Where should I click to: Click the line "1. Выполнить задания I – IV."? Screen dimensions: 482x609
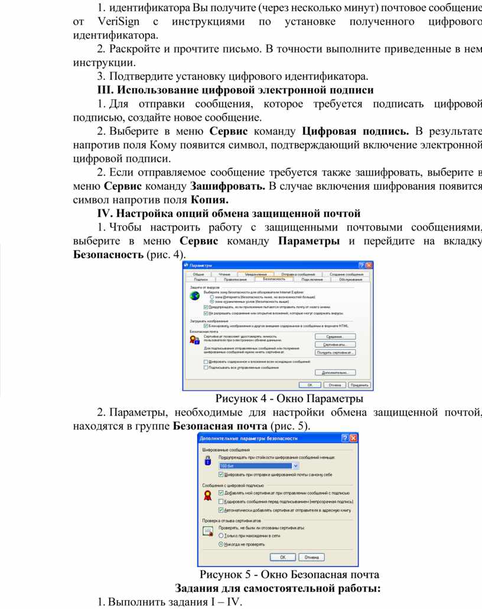(170, 602)
